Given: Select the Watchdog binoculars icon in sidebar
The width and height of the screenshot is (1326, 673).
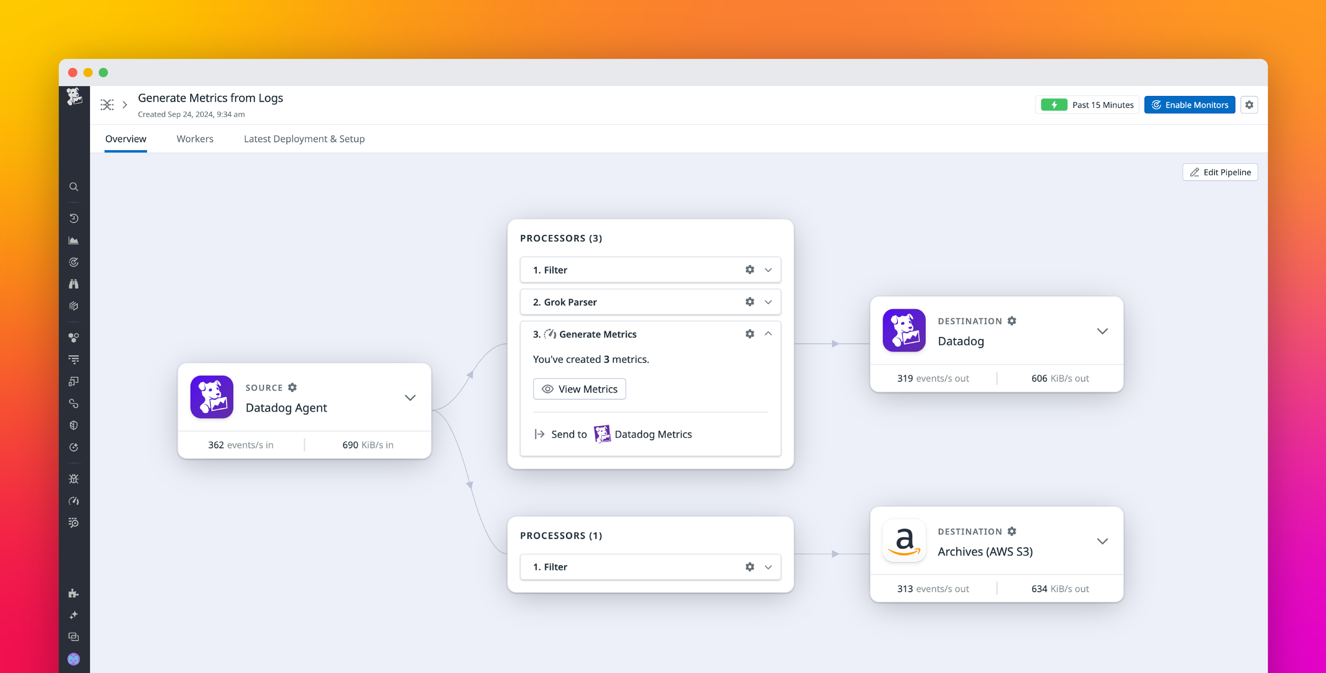Looking at the screenshot, I should [74, 283].
